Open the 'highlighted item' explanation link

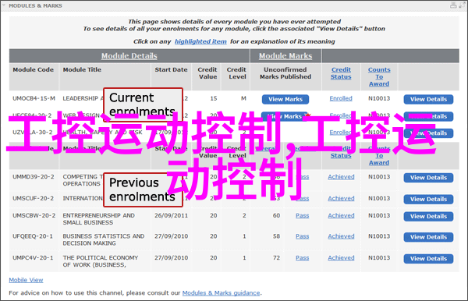click(x=200, y=41)
